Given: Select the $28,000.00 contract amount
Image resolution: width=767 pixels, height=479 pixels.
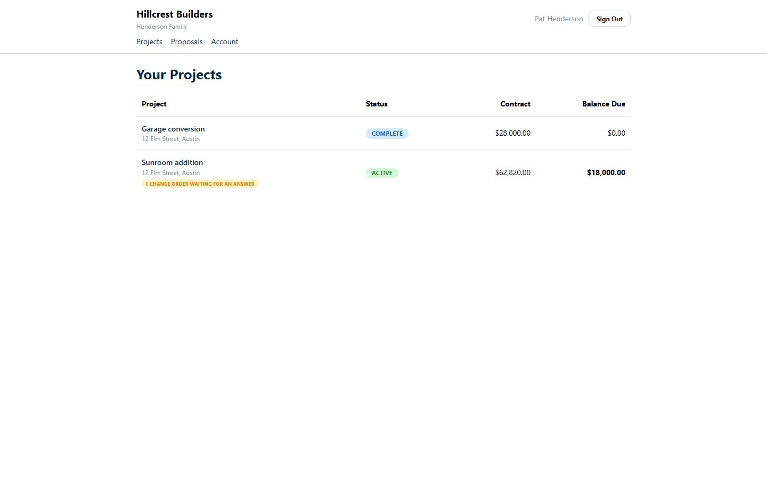Looking at the screenshot, I should (512, 133).
